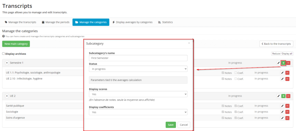This screenshot has height=131, width=296.
Task: Toggle Coef. checkbox for Sociologie row
Action: click(236, 112)
